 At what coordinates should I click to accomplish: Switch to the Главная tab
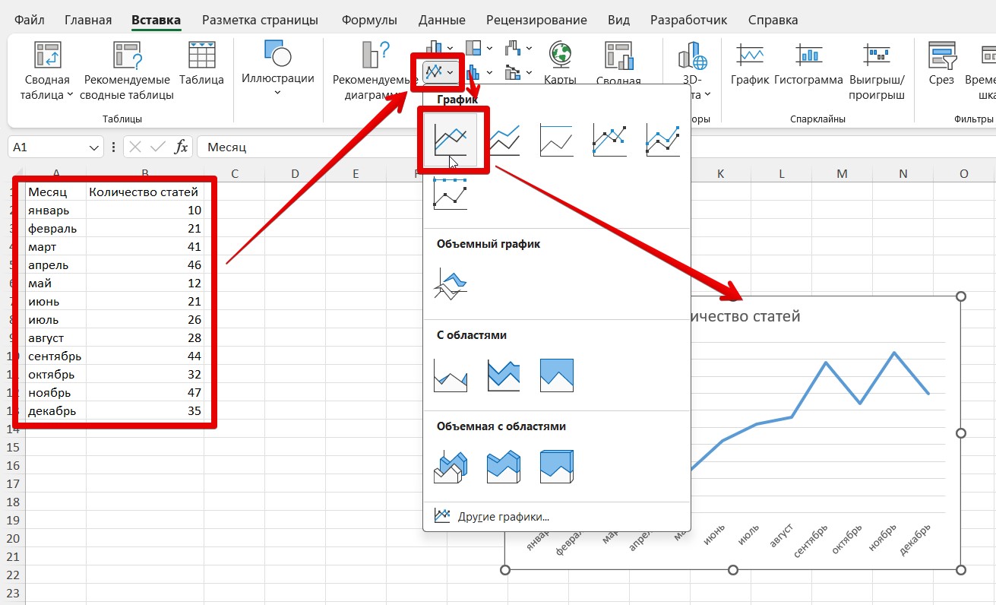88,20
